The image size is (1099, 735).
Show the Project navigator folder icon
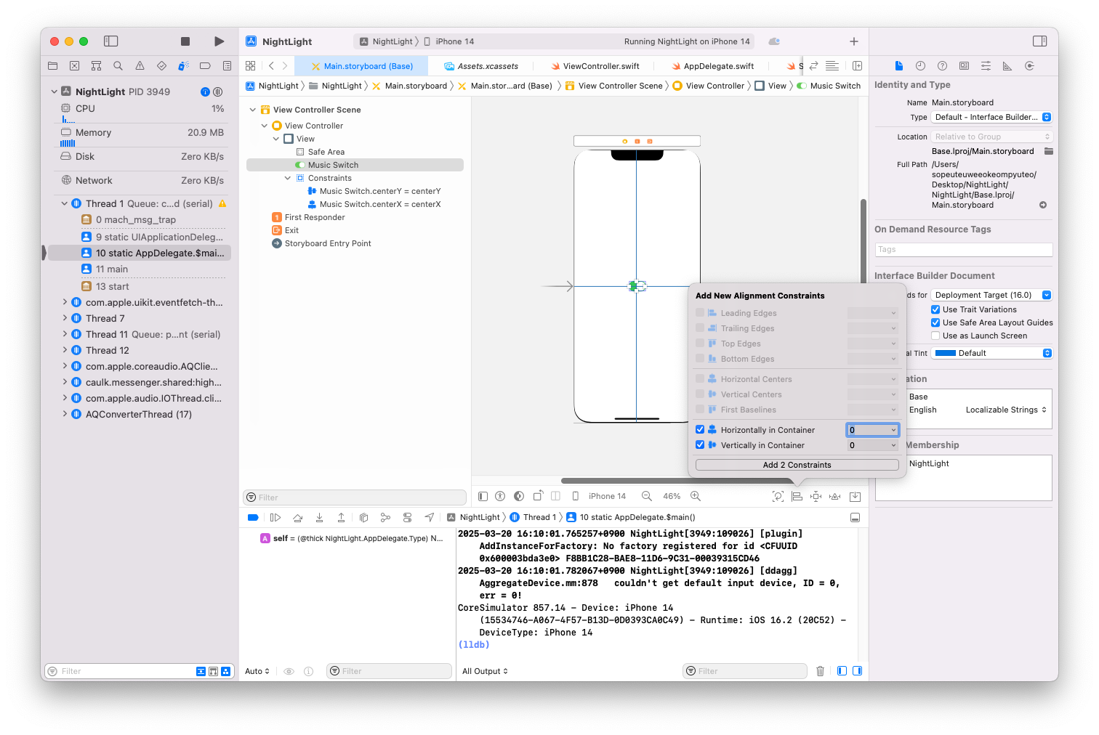(53, 66)
